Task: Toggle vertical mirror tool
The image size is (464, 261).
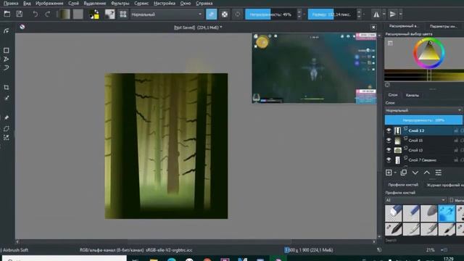Action: coord(393,14)
